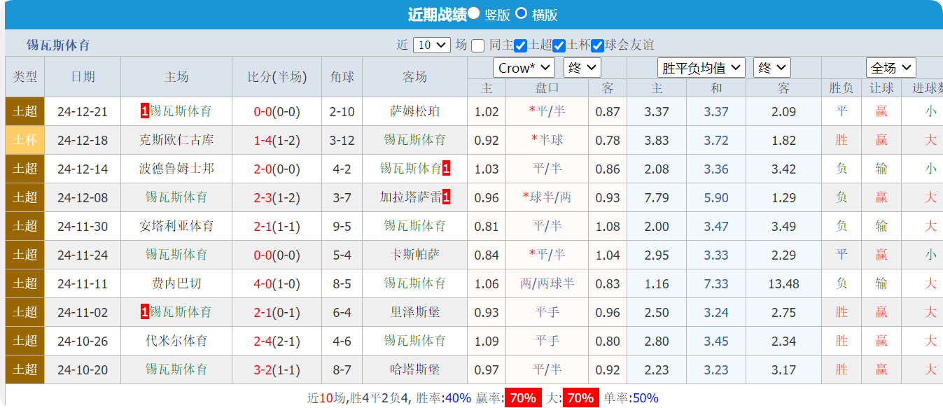Open the match count dropdown showing 10
The height and width of the screenshot is (408, 943).
tap(433, 45)
